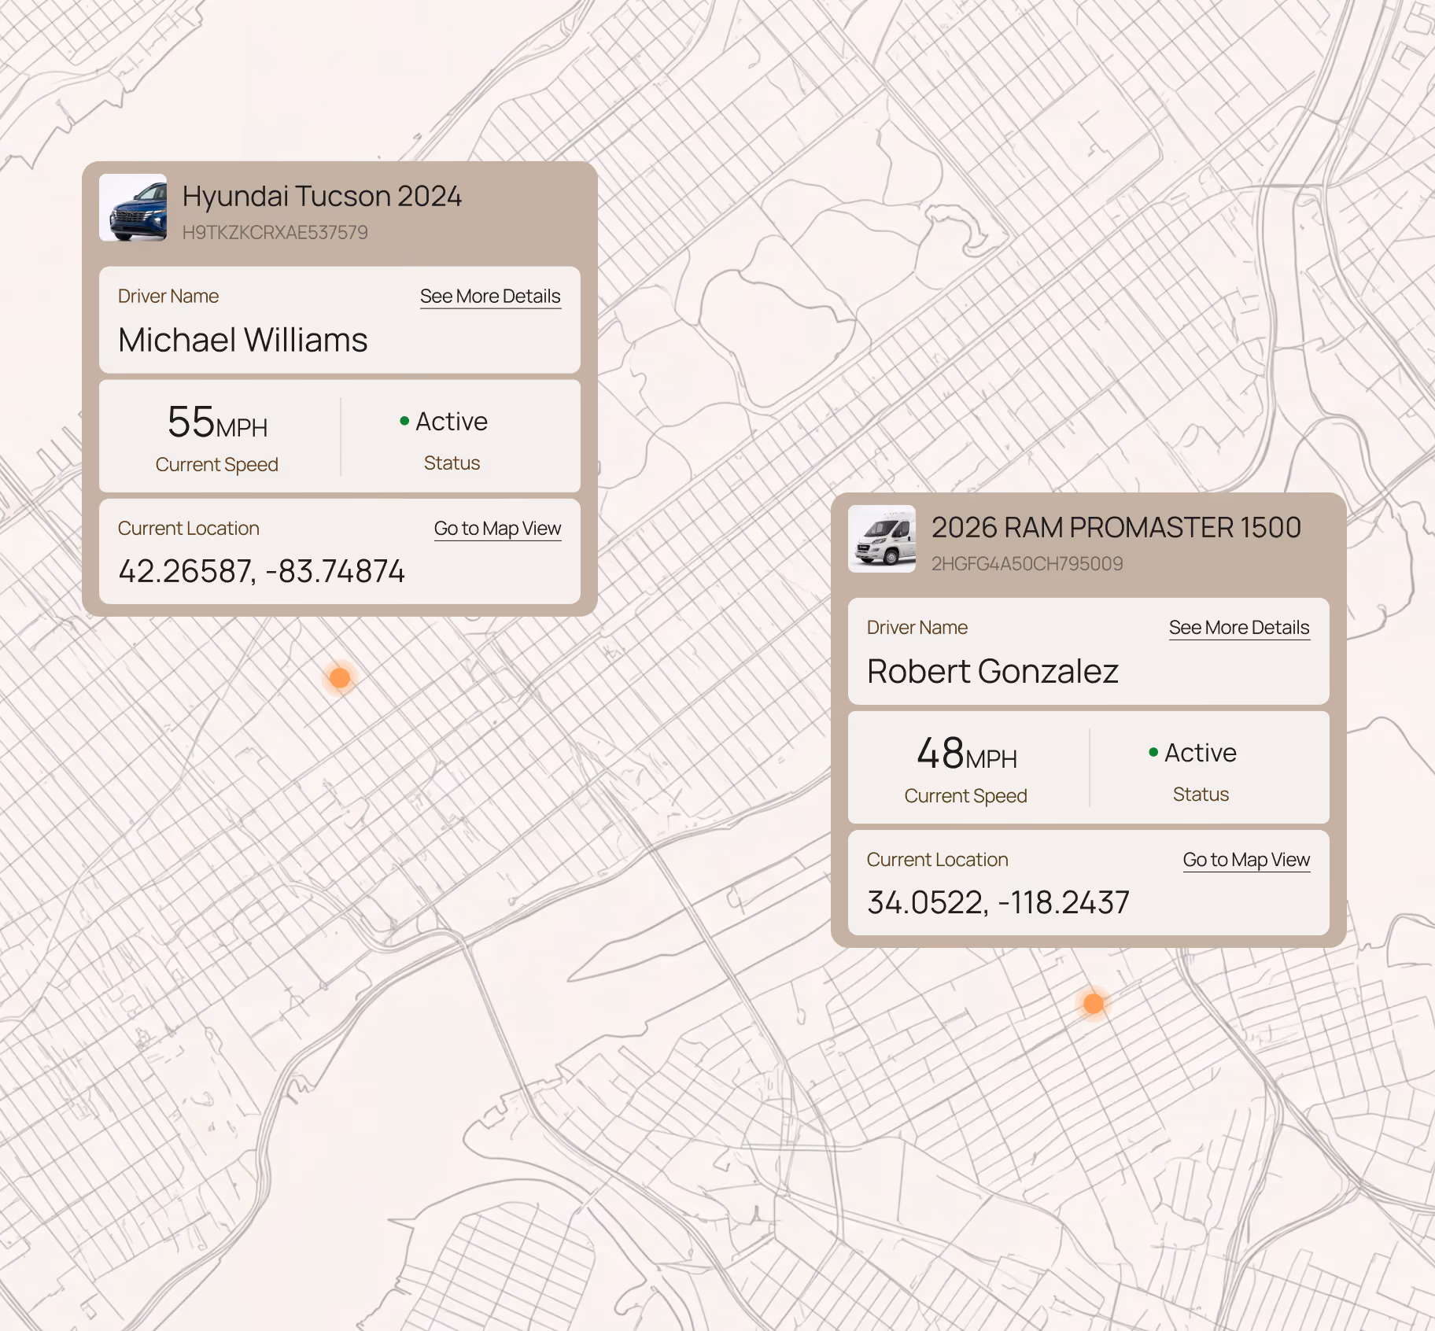This screenshot has height=1331, width=1435.
Task: Go to Map View for RAM ProMaster
Action: pos(1246,860)
